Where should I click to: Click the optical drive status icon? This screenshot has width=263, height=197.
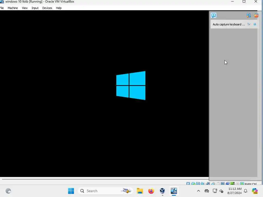193,184
